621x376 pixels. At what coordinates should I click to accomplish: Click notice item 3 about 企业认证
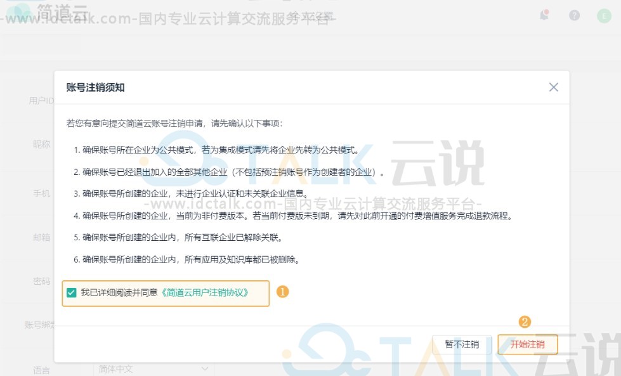pyautogui.click(x=191, y=193)
